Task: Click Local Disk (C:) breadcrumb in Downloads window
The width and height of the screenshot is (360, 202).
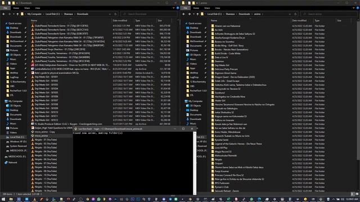Action: (x=52, y=14)
